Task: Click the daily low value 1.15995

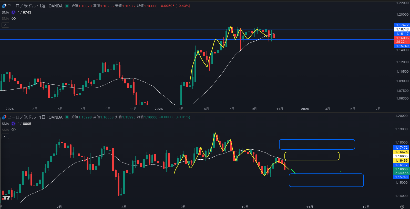Action: click(129, 117)
